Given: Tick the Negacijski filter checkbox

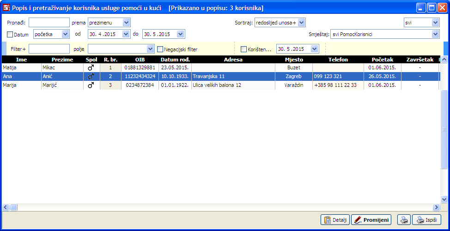Looking at the screenshot, I should [160, 49].
